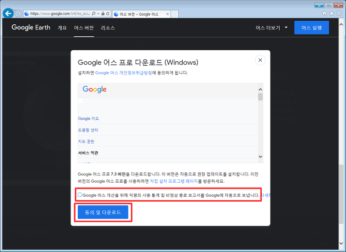Click the page scrollbar up arrow
Screen dimensions: 346x252
341,24
